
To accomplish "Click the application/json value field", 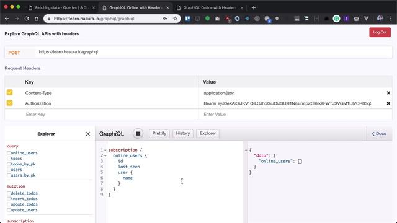I will click(287, 93).
